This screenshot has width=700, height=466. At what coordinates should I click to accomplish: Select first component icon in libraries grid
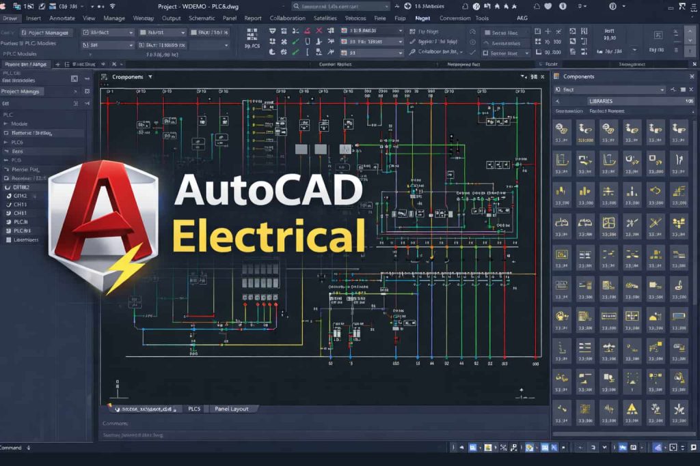point(562,132)
